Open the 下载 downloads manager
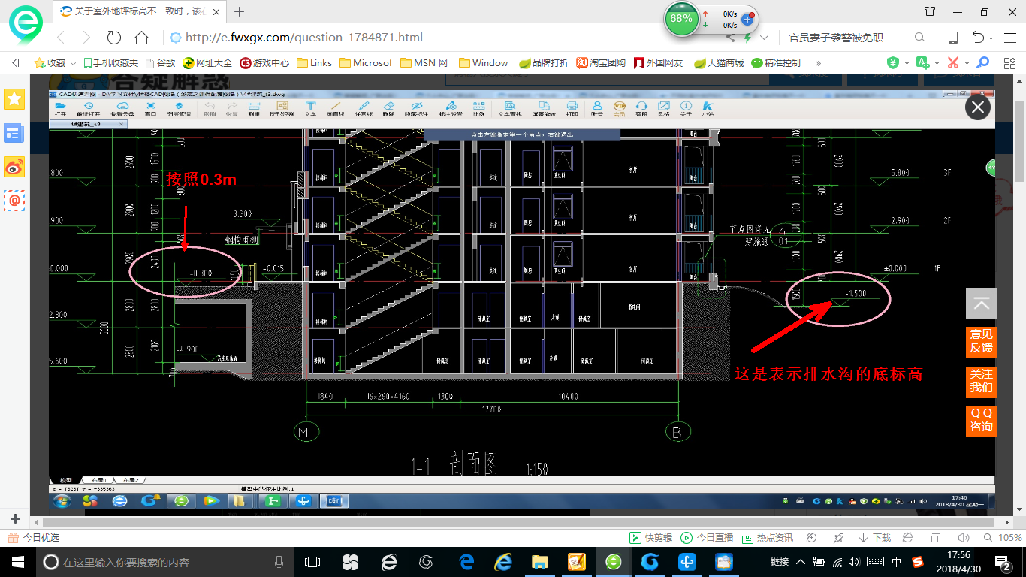This screenshot has height=577, width=1026. pos(874,538)
